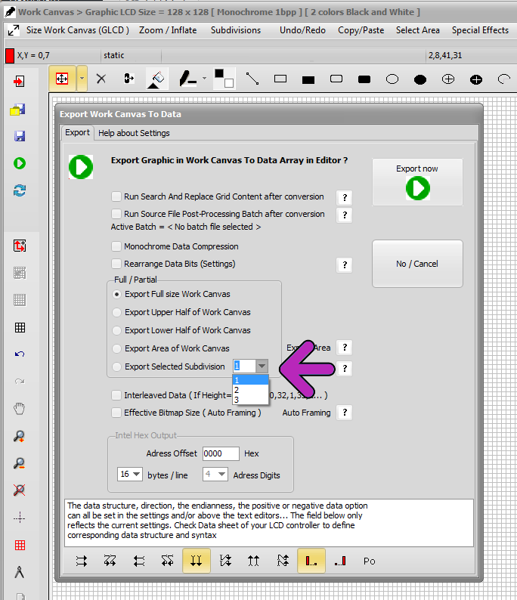Screen dimensions: 517x600
Task: Select right-to-left data direction icon
Action: pos(139,561)
